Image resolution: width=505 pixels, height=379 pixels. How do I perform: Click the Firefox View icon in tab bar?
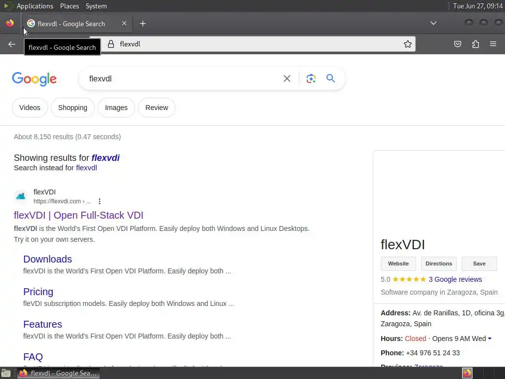pos(10,23)
